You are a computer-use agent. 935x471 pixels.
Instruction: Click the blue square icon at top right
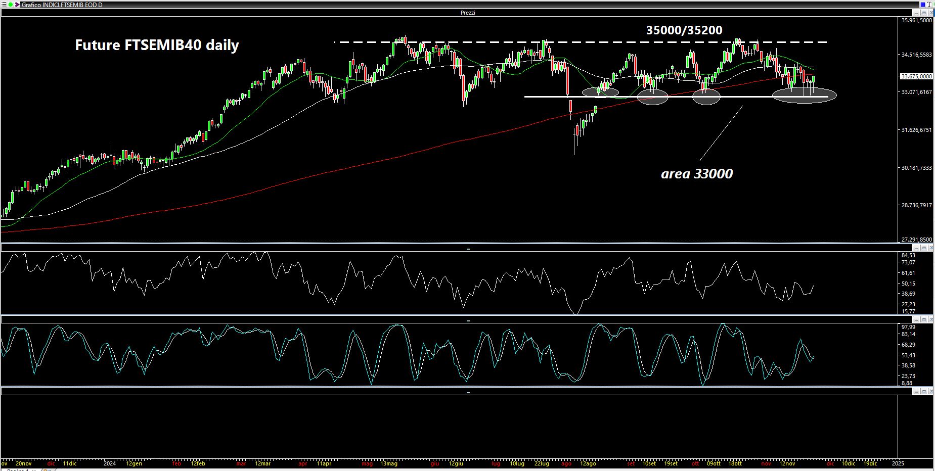pos(923,4)
